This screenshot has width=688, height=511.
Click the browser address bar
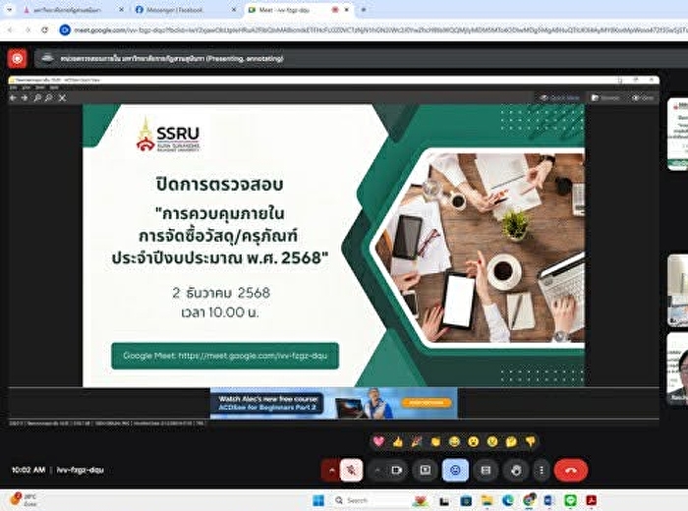coord(373,29)
